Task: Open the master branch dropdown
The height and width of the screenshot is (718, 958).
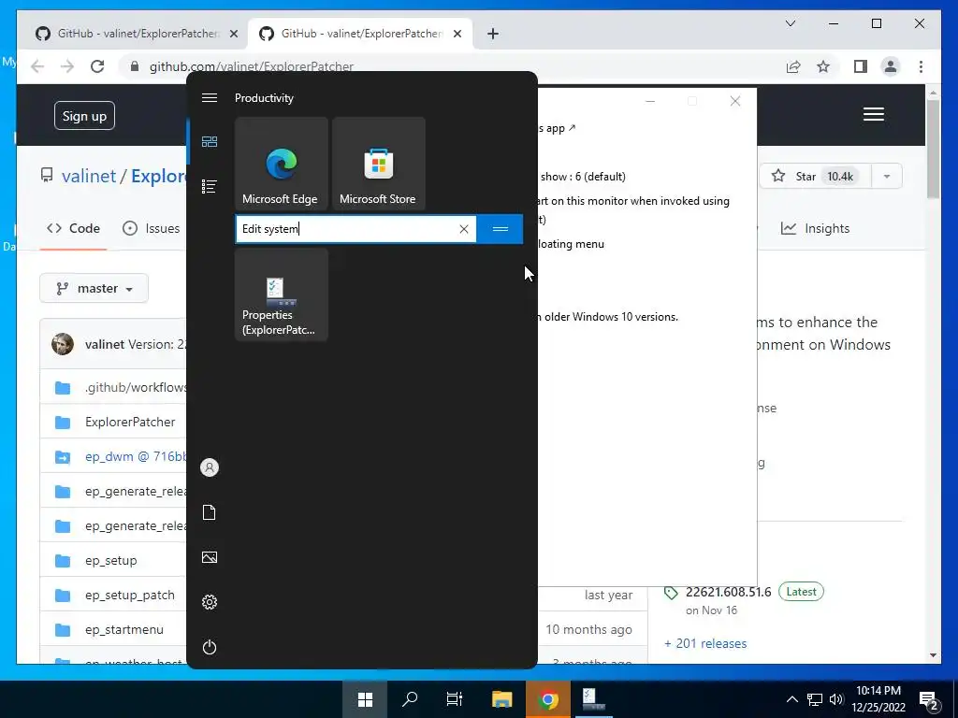Action: pos(94,288)
